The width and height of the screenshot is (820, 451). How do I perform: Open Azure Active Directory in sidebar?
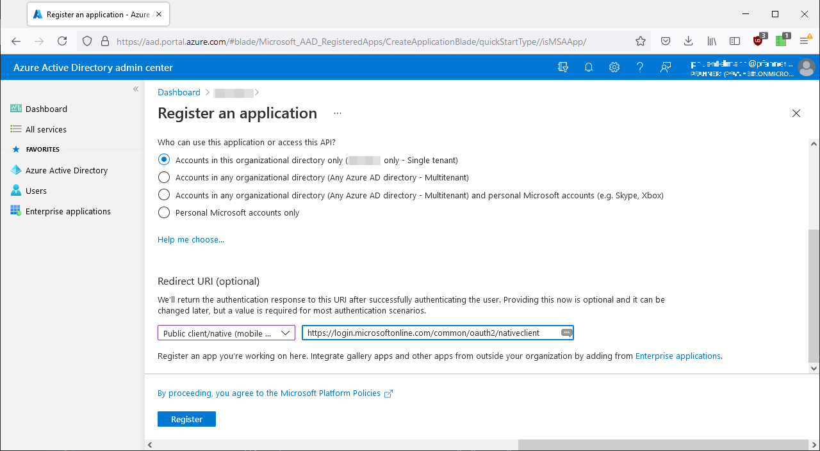67,170
